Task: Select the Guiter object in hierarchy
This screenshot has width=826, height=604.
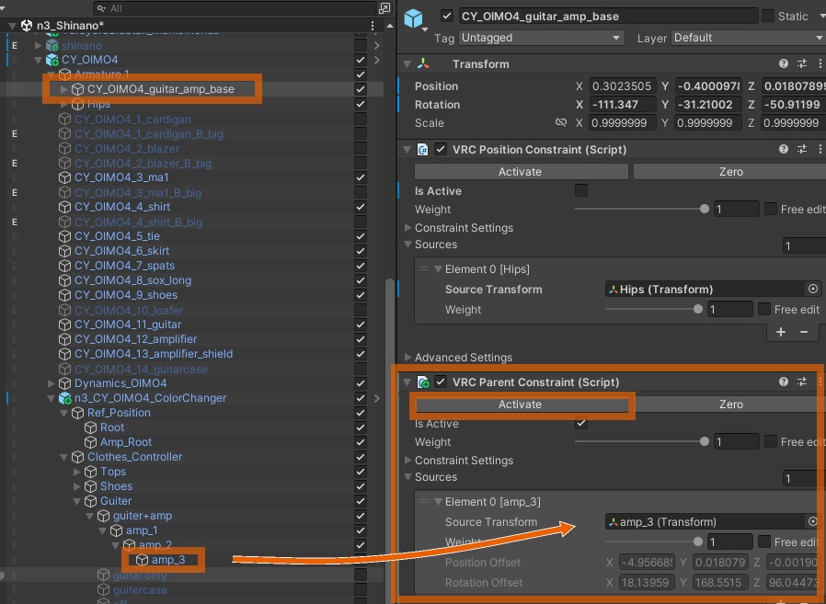Action: coord(116,501)
